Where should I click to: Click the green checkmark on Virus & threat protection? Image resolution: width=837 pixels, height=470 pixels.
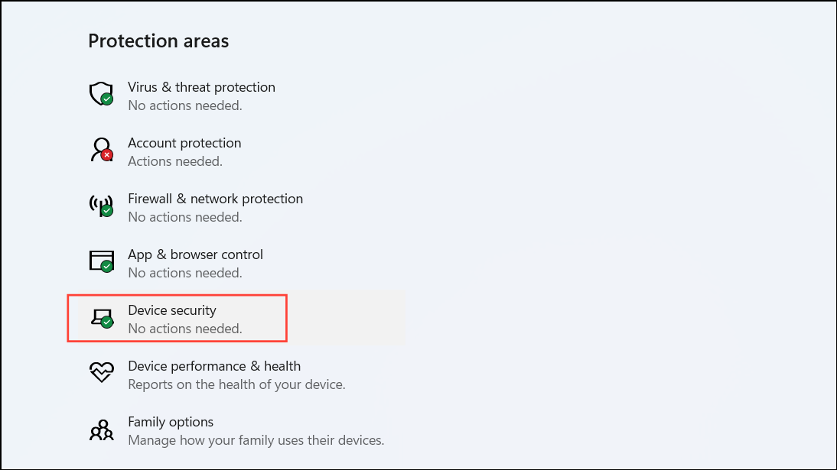(x=106, y=100)
